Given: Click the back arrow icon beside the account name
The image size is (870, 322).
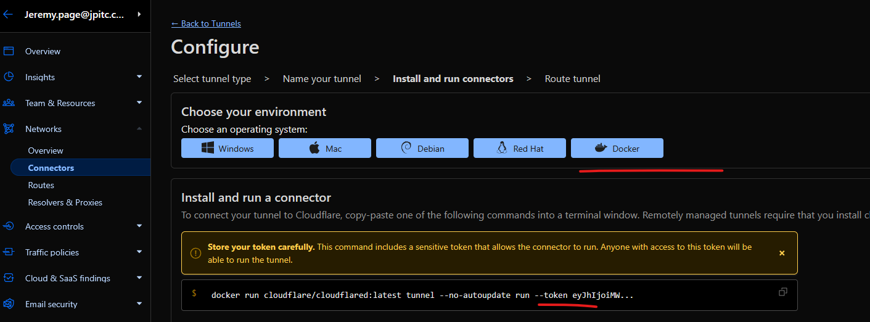Looking at the screenshot, I should (8, 15).
